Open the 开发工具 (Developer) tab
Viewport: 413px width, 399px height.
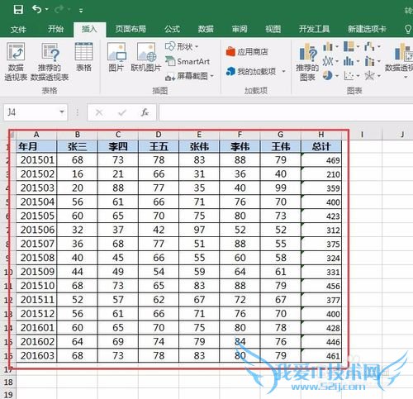coord(314,29)
